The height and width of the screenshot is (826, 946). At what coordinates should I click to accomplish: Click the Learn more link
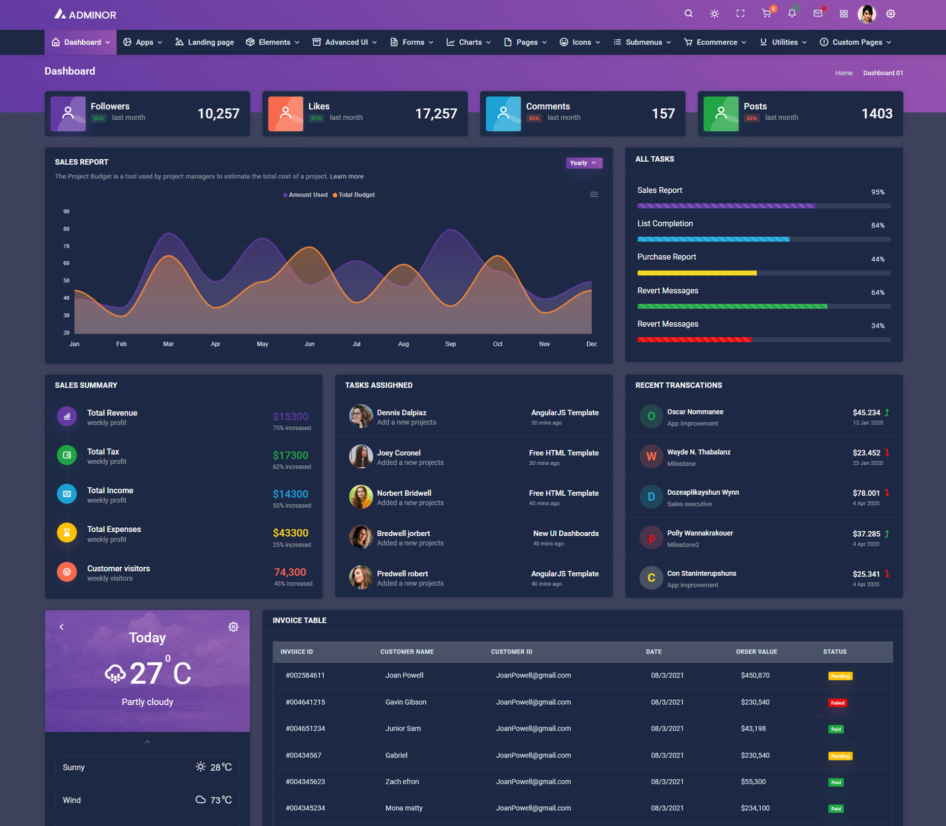[x=346, y=176]
